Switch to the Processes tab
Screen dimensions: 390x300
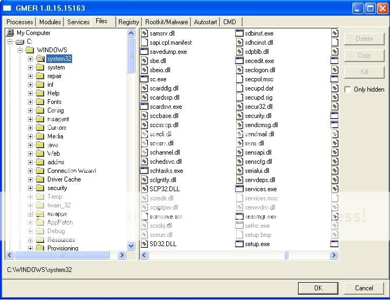[20, 22]
